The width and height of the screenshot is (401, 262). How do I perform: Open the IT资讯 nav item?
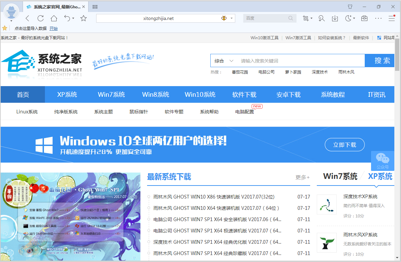377,94
